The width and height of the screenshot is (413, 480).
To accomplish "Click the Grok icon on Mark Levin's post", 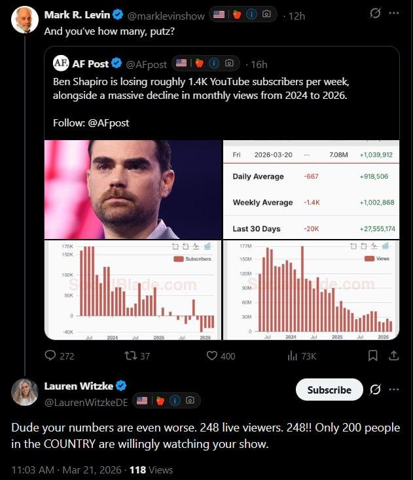I will coord(375,13).
